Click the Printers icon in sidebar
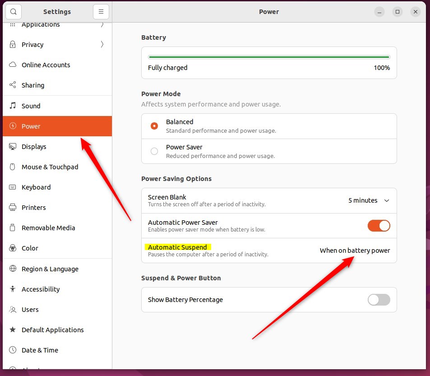The image size is (430, 376). click(x=13, y=207)
